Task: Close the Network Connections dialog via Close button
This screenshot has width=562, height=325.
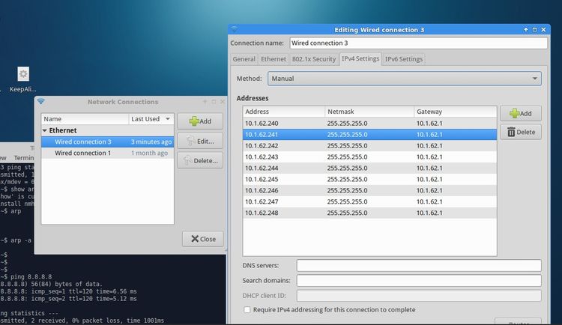Action: pos(203,239)
